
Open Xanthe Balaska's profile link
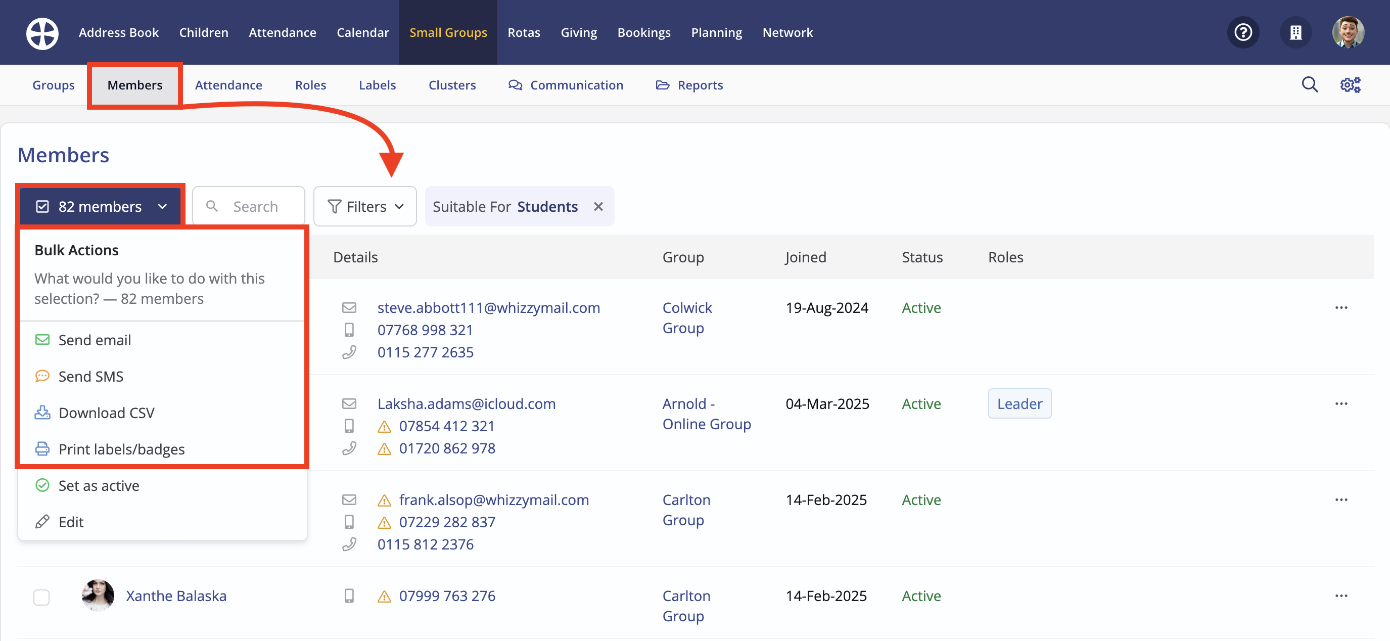coord(176,596)
